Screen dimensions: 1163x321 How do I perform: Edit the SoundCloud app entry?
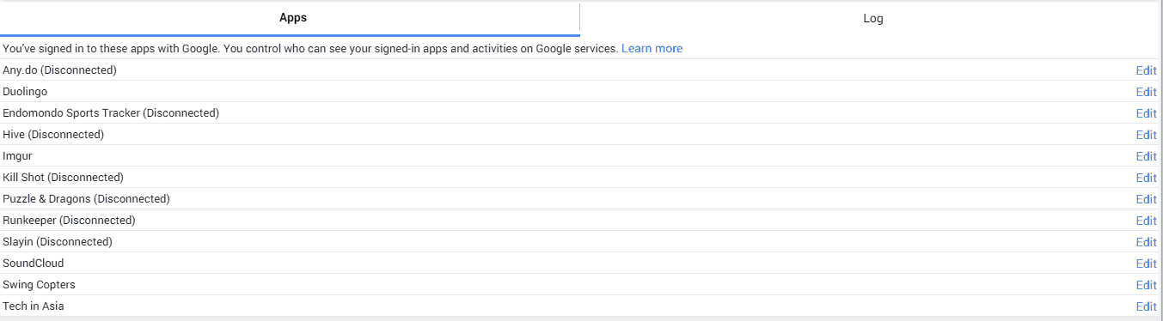(1146, 263)
